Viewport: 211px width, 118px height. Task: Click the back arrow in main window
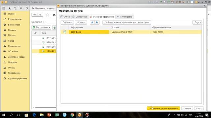(x=34, y=15)
